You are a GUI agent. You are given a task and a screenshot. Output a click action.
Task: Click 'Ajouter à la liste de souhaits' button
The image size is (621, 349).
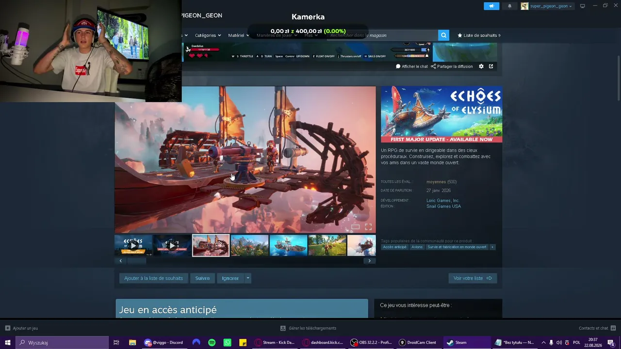(x=153, y=278)
